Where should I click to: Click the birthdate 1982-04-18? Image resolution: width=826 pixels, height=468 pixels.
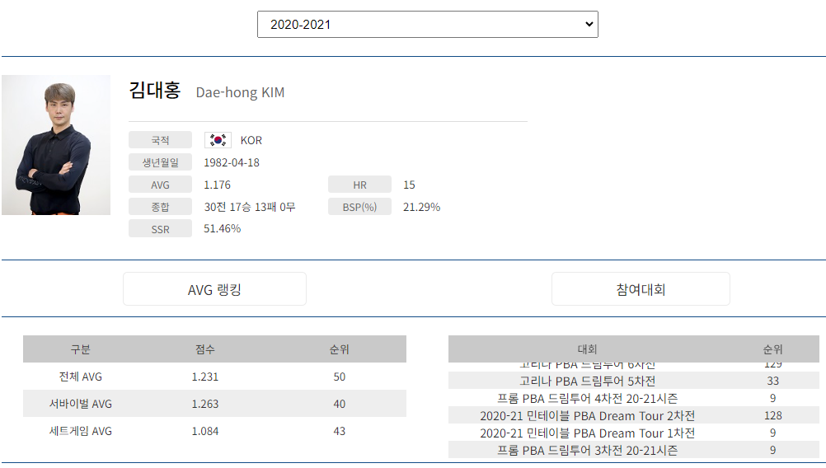point(232,162)
